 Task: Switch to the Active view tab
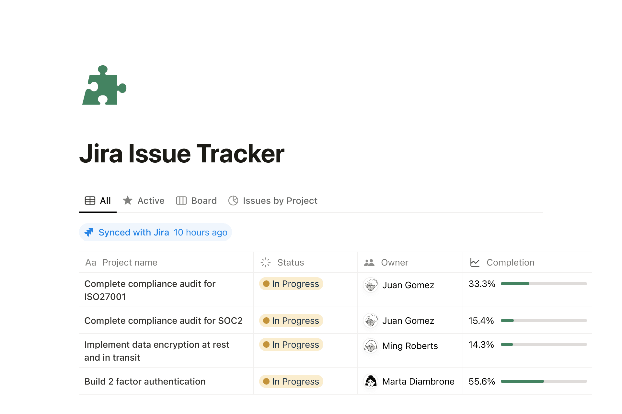click(151, 201)
